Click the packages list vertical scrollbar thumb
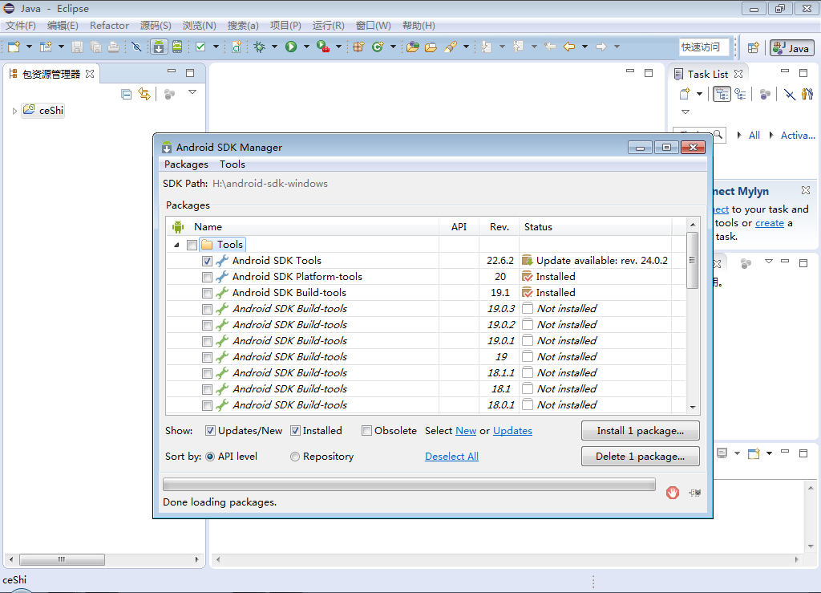Image resolution: width=821 pixels, height=593 pixels. (692, 260)
